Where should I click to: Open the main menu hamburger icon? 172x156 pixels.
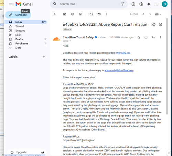pyautogui.click(x=10, y=4)
